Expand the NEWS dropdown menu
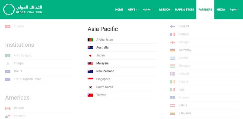243x119 pixels. [x=133, y=10]
